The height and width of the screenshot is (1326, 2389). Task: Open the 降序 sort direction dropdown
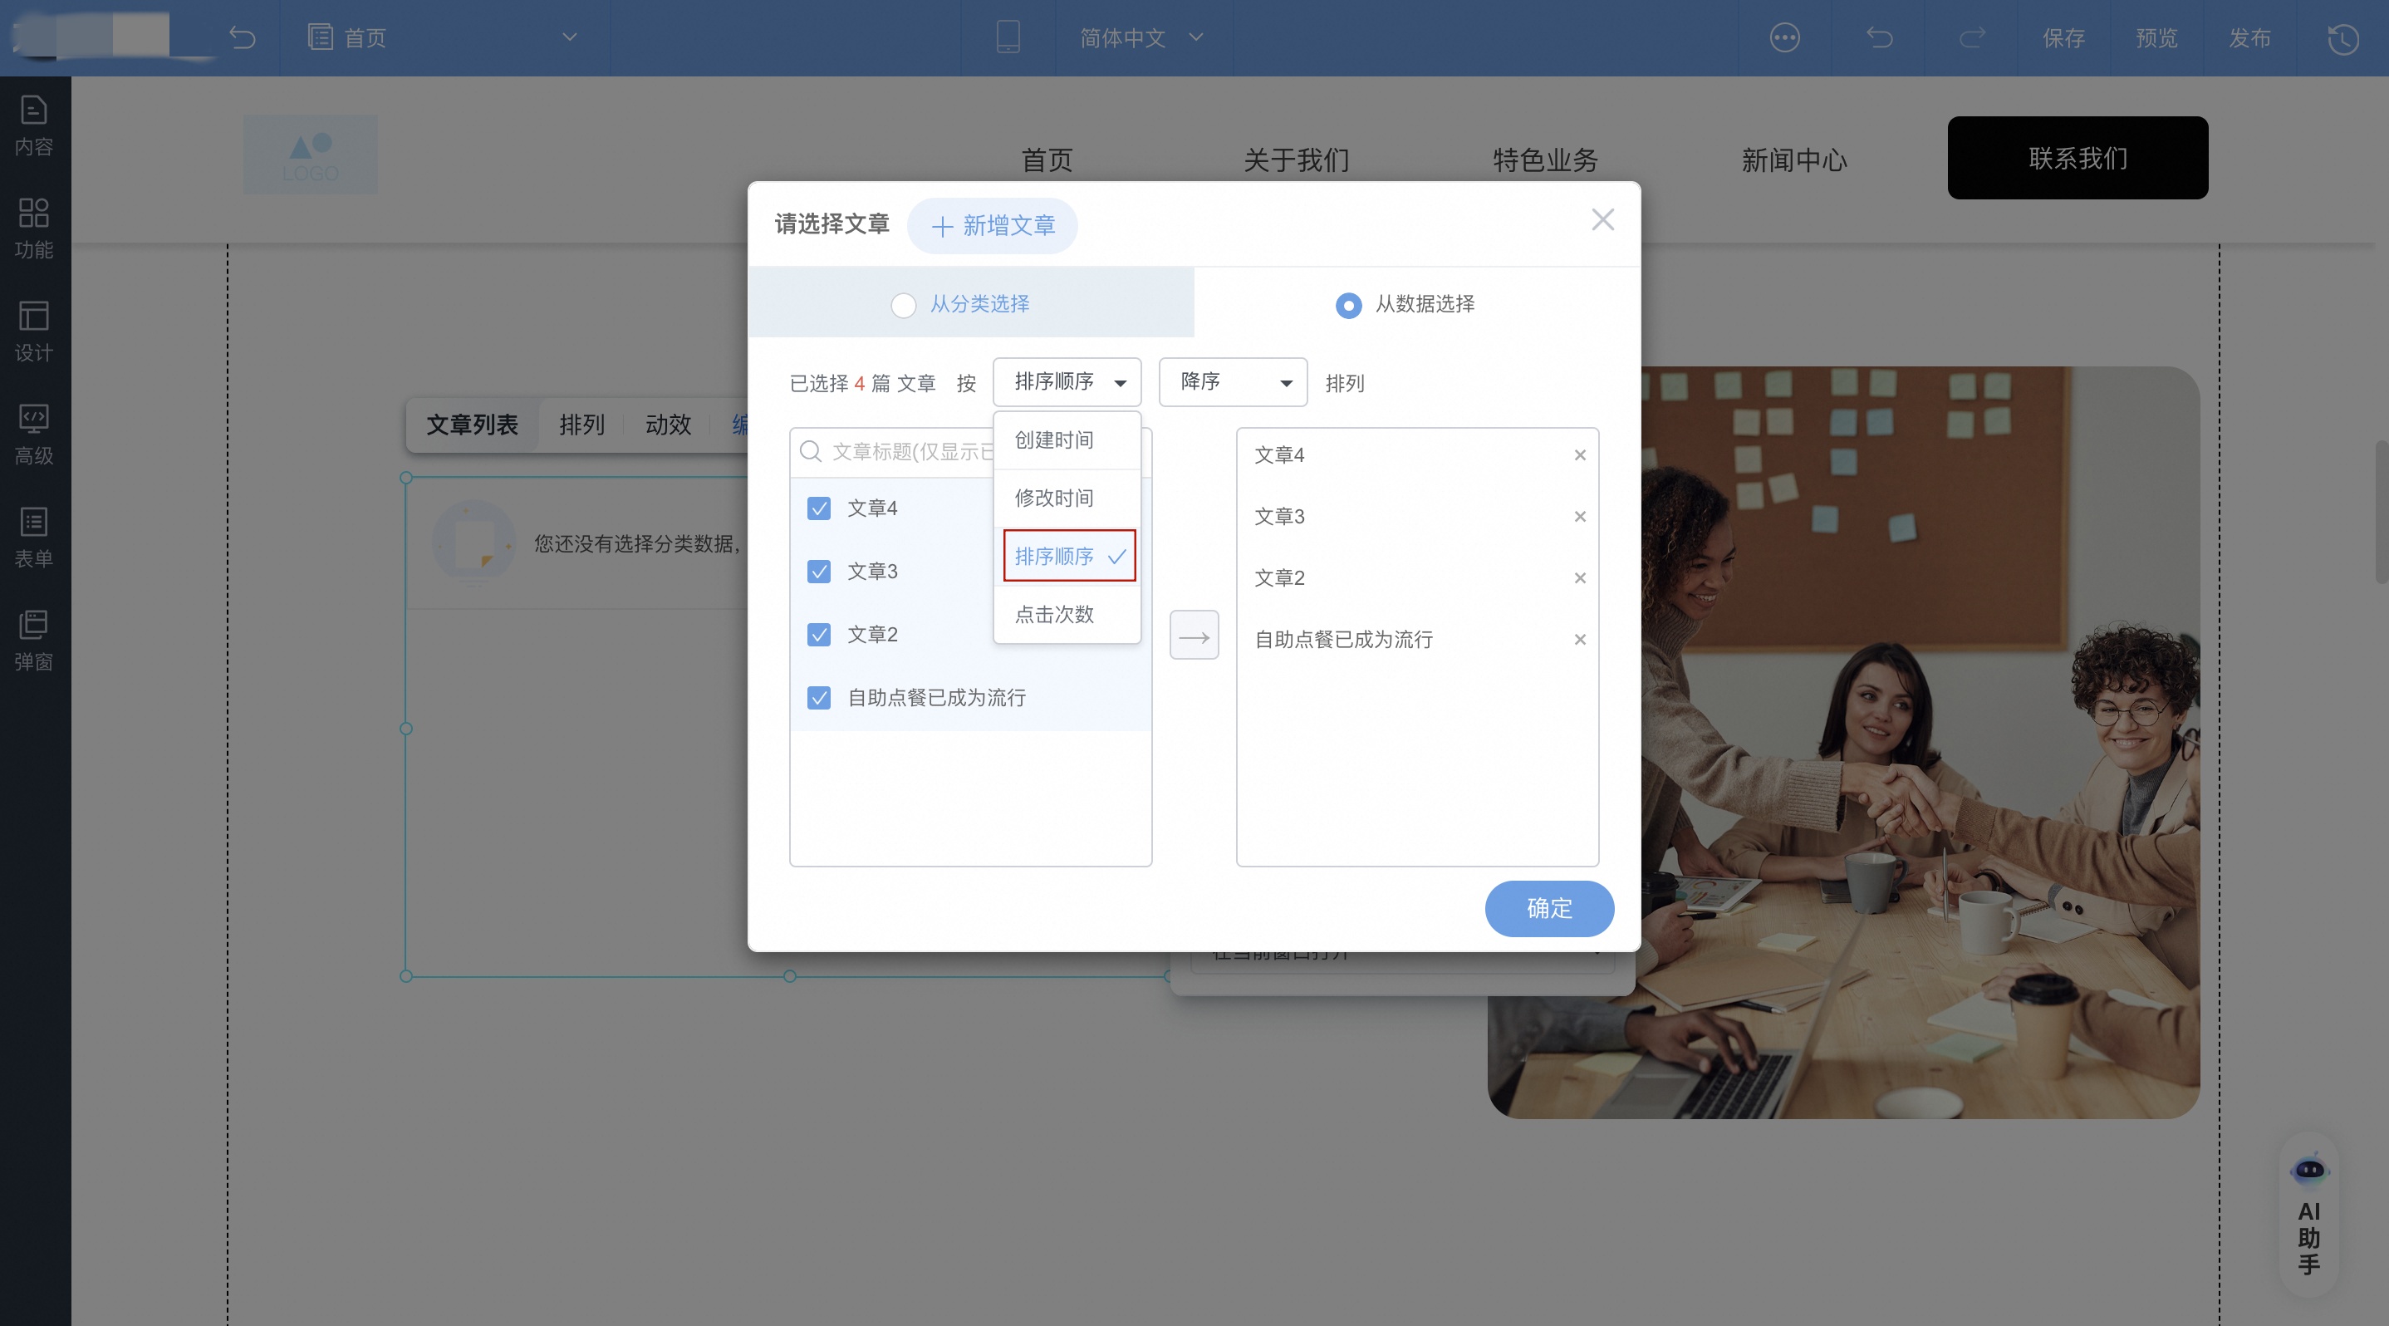[x=1233, y=382]
